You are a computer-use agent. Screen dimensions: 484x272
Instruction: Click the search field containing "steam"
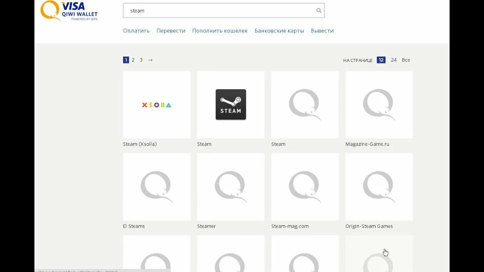(223, 11)
